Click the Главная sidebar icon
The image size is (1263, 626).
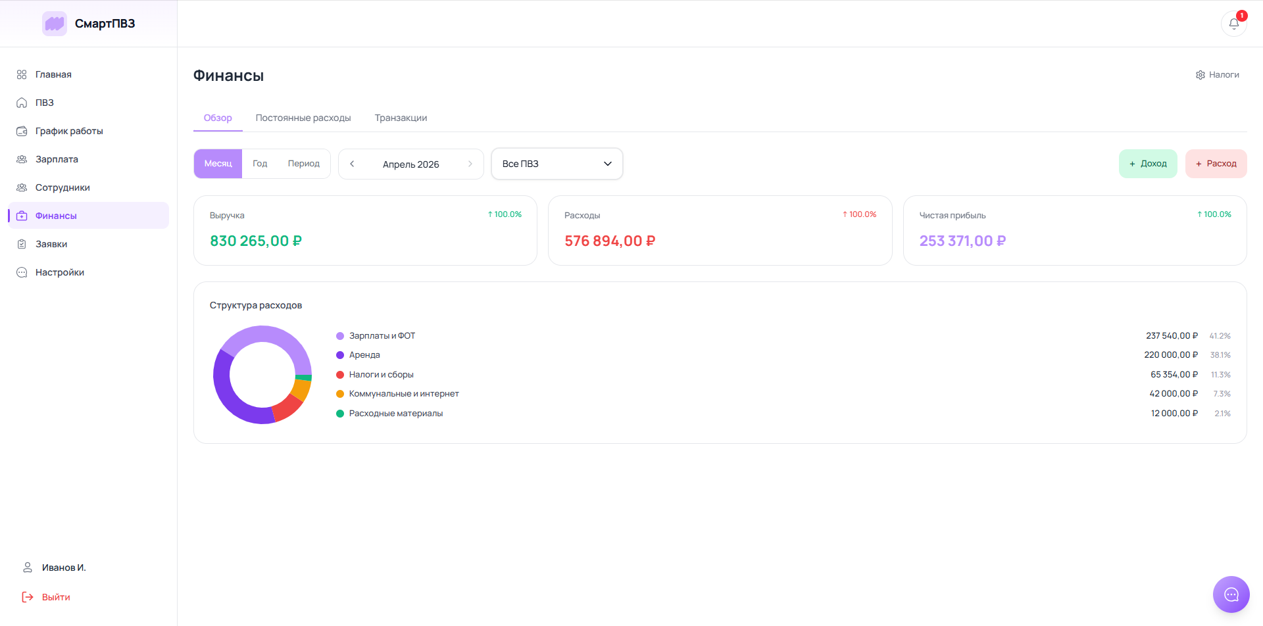tap(22, 74)
